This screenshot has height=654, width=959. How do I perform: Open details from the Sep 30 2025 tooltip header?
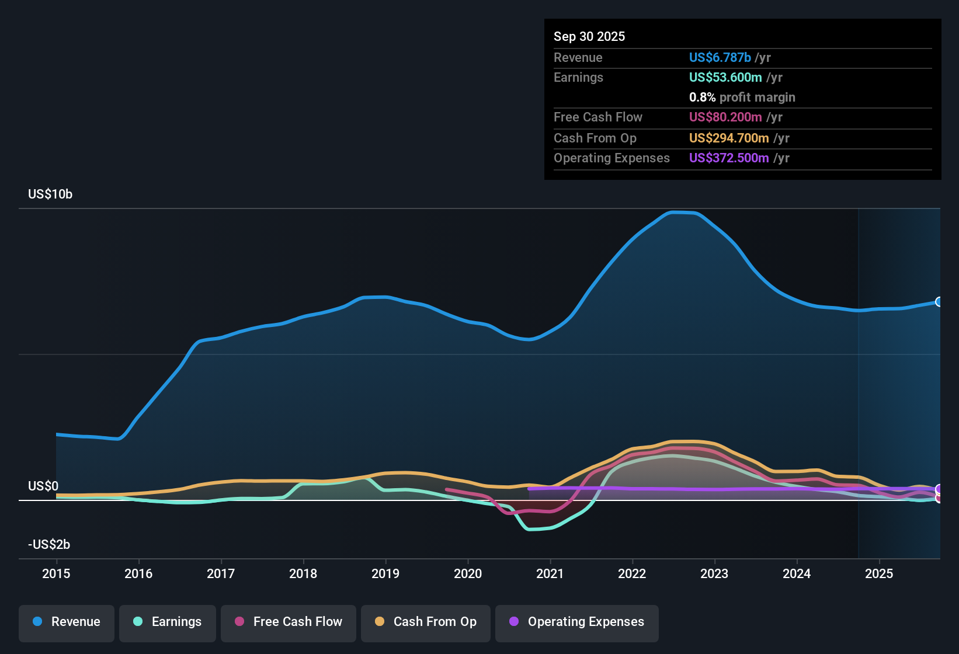pos(589,36)
